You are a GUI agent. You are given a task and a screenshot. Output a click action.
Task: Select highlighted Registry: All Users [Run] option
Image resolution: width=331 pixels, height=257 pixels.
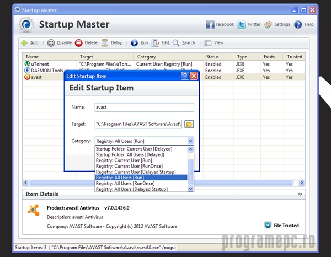click(141, 178)
